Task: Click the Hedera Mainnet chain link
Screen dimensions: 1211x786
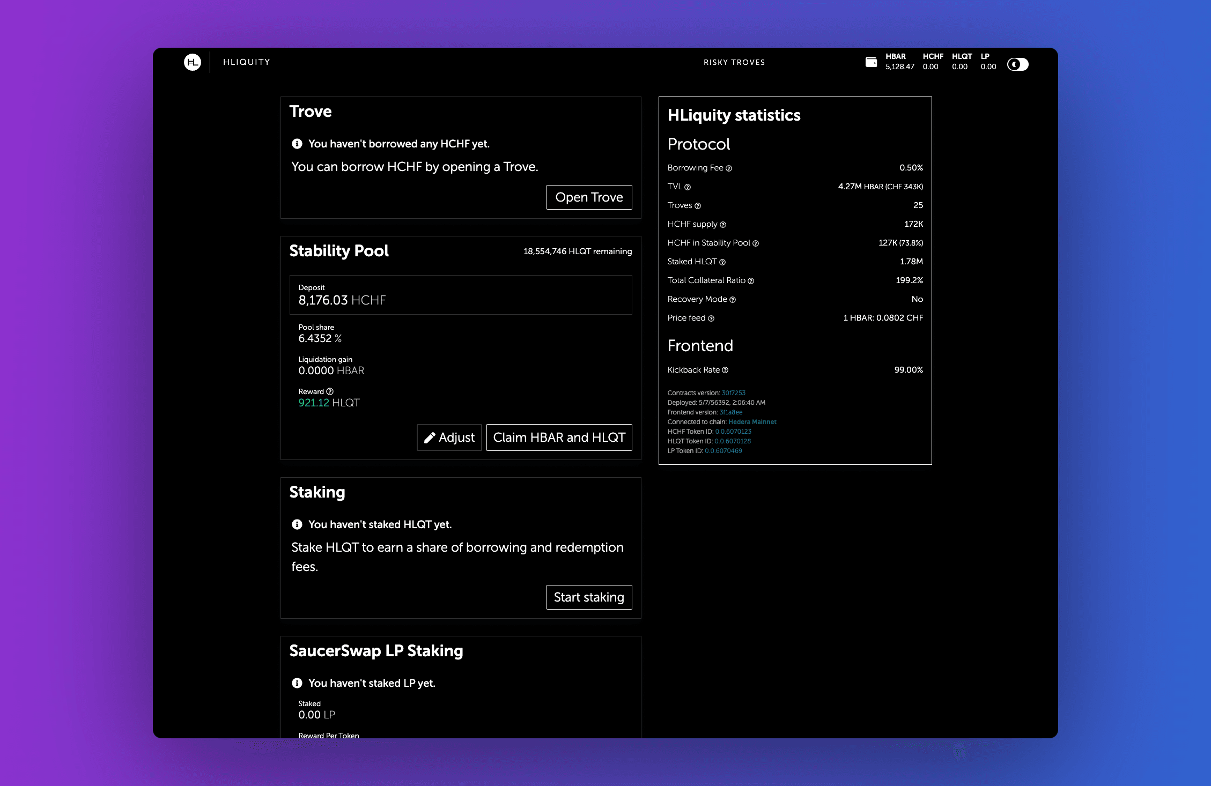Action: (752, 422)
